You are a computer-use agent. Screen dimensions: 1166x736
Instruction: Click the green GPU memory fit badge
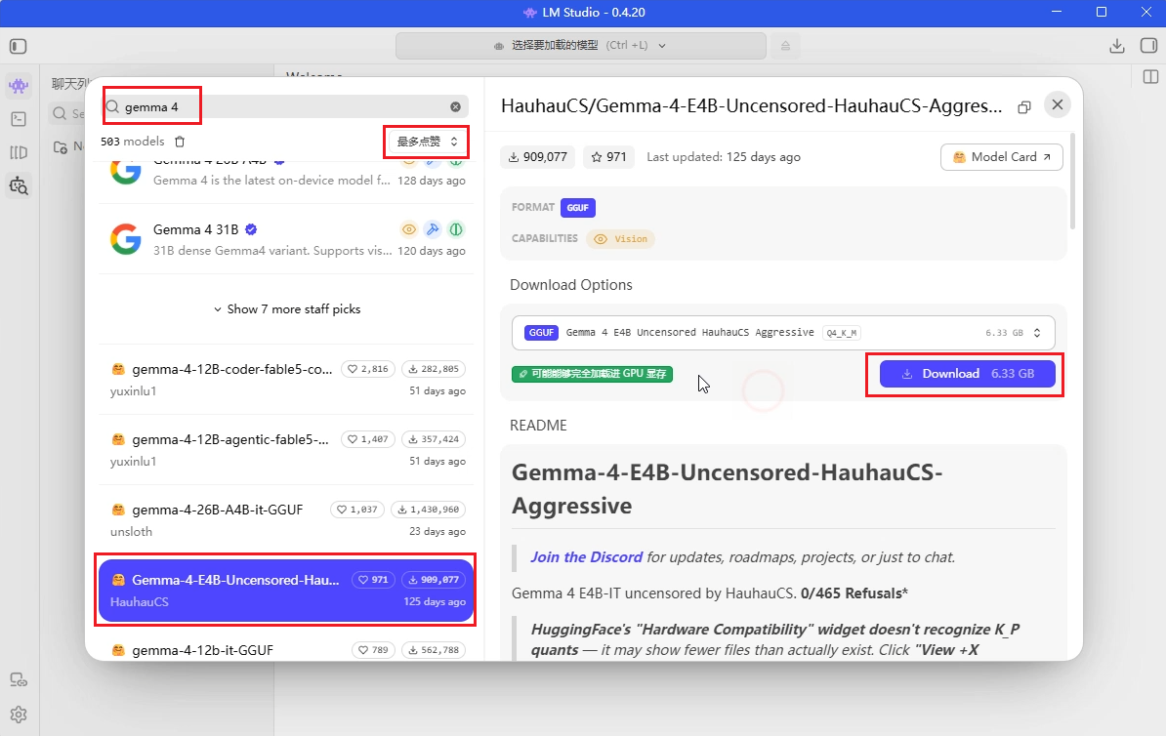(592, 374)
